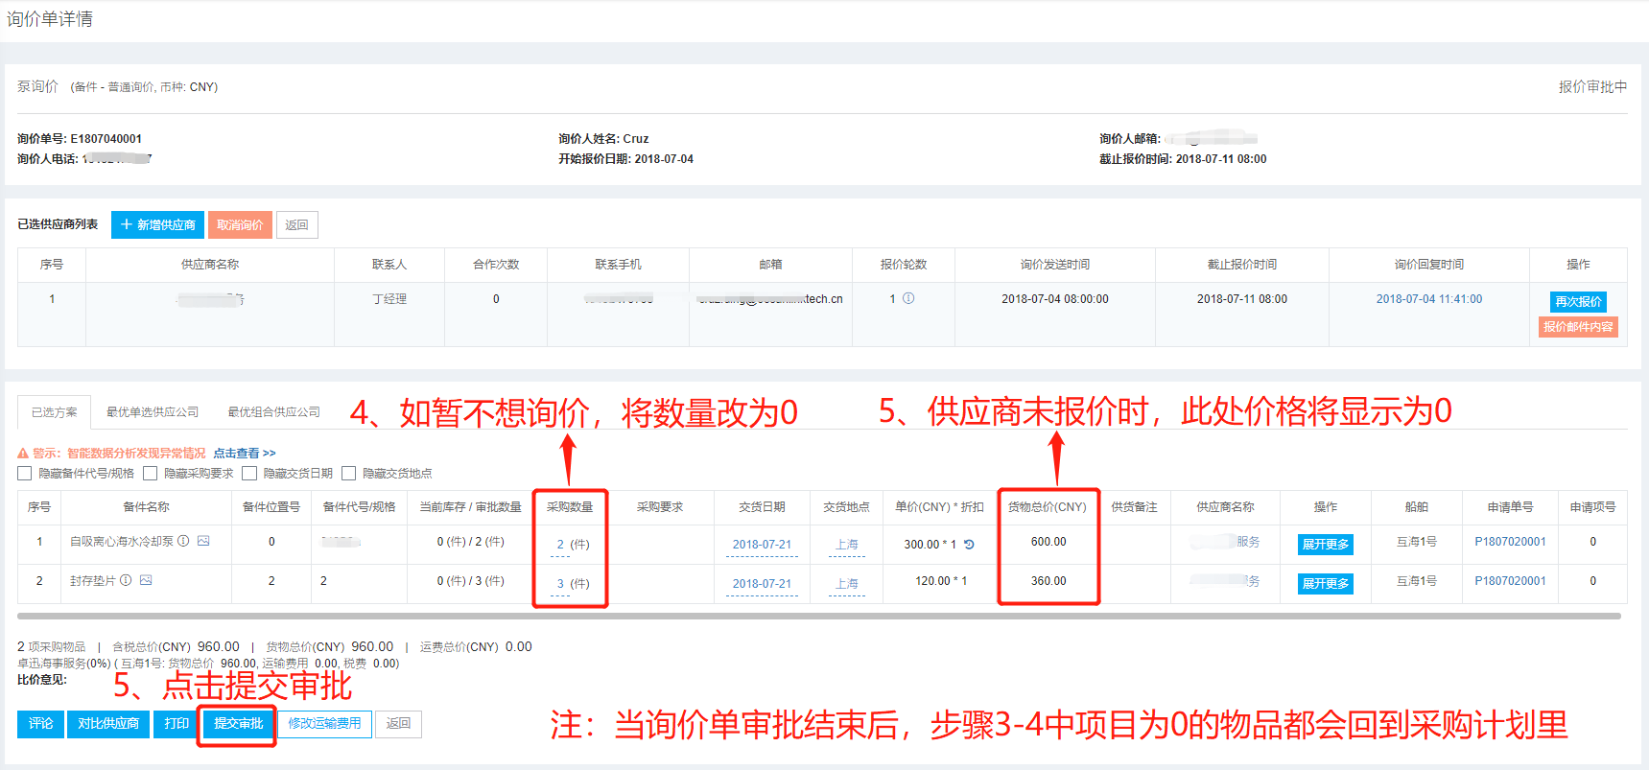
Task: Click 修改运输费用 button
Action: pos(325,723)
